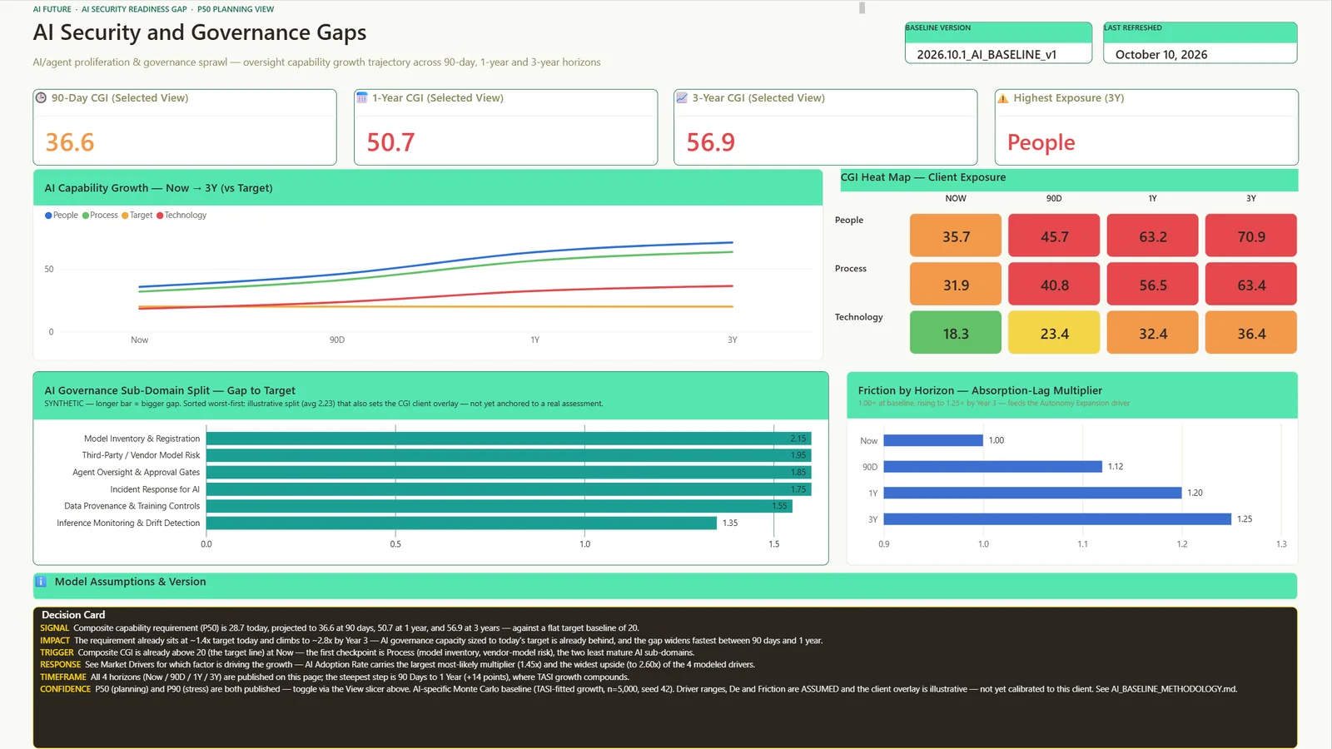Click the TIMEFRAME label in Decision Card
Viewport: 1332px width, 749px height.
[63, 677]
